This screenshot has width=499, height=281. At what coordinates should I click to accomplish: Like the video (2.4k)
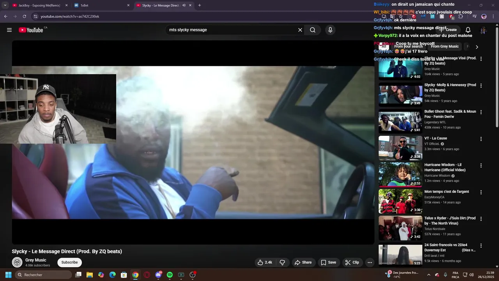[x=265, y=262]
